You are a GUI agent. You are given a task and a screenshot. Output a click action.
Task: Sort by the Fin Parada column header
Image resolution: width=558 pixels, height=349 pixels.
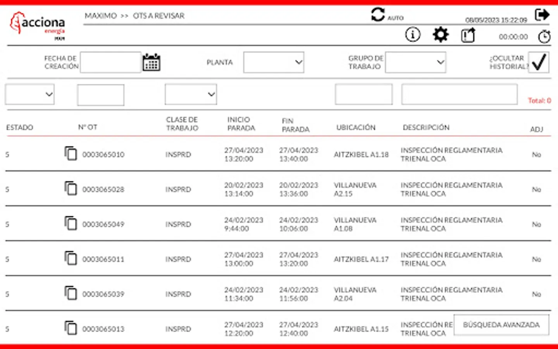tap(295, 125)
